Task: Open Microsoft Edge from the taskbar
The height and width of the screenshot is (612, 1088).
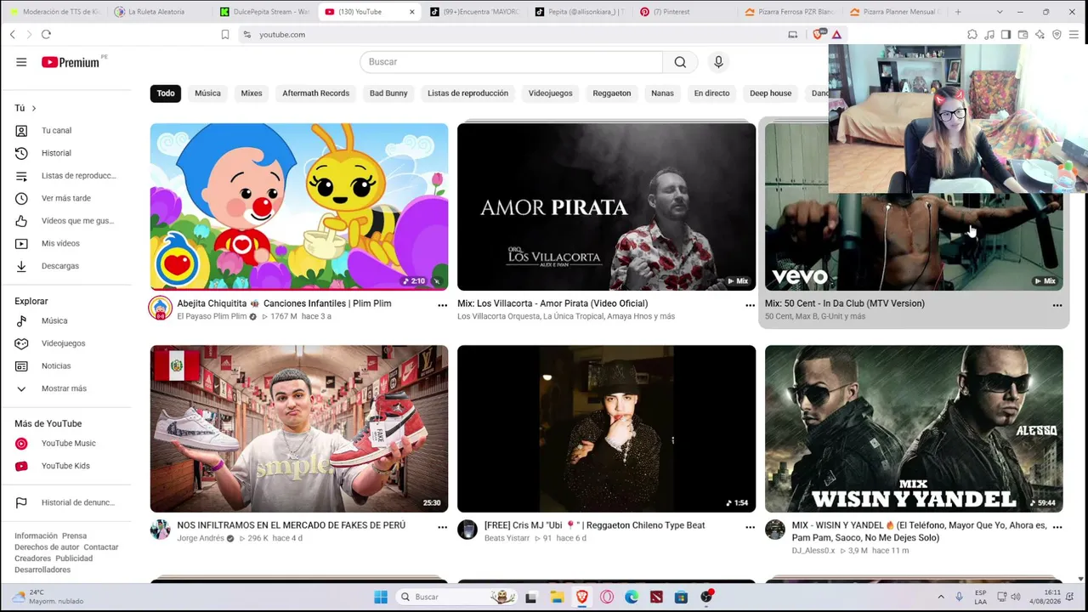Action: (x=632, y=597)
